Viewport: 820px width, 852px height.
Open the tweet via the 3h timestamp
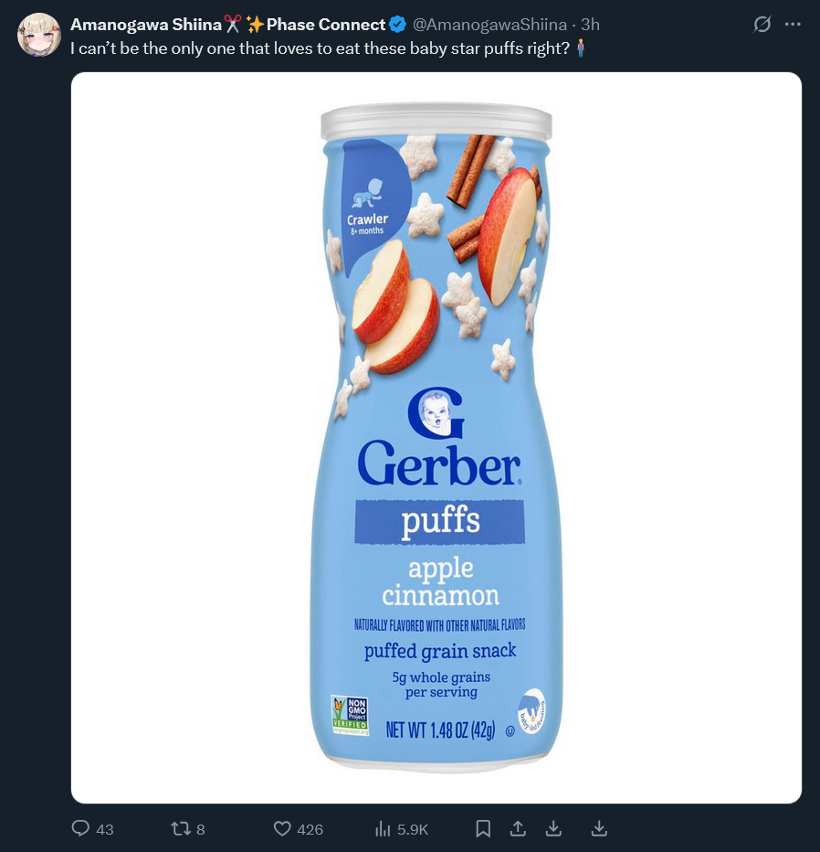pyautogui.click(x=590, y=25)
